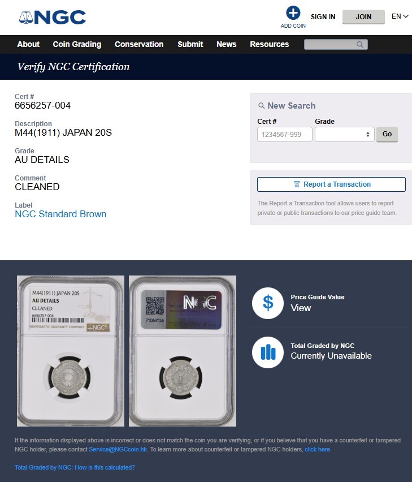Click the Go button
This screenshot has width=412, height=482.
387,134
